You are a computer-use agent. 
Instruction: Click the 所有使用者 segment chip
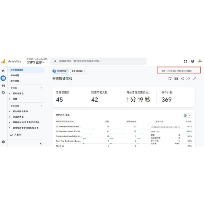tap(60, 71)
